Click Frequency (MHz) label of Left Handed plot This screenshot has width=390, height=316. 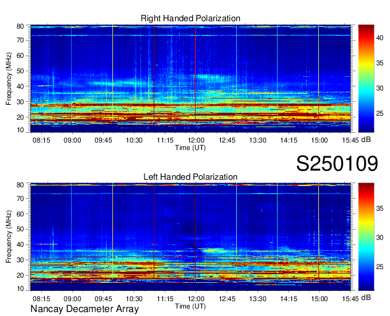pos(9,237)
